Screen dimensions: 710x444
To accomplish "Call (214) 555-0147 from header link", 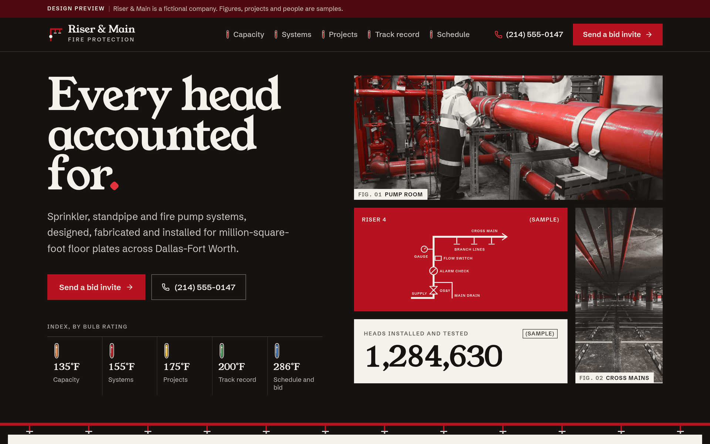I will 529,34.
